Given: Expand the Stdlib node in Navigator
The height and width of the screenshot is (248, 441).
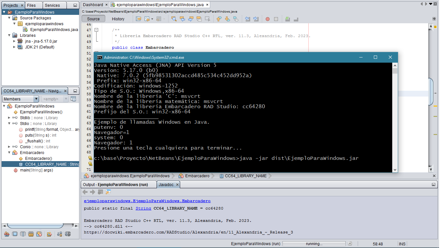Looking at the screenshot, I should click(x=9, y=118).
